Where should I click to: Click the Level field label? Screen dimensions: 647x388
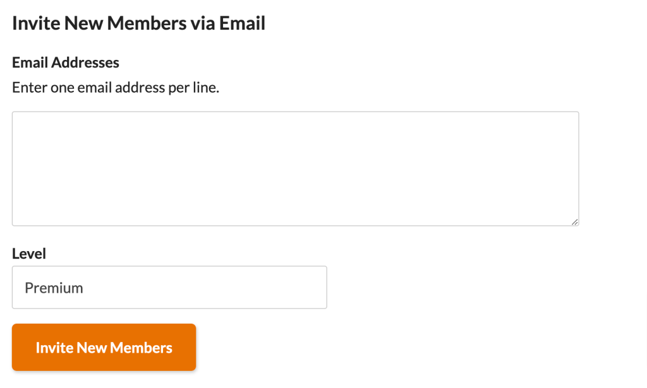coord(28,253)
